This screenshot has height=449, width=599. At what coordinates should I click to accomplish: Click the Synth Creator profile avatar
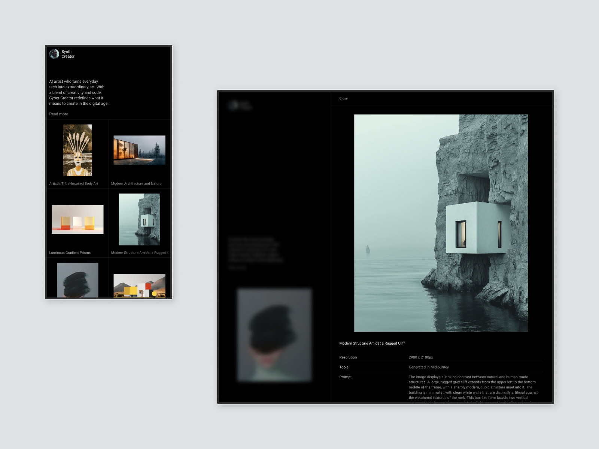pyautogui.click(x=54, y=54)
